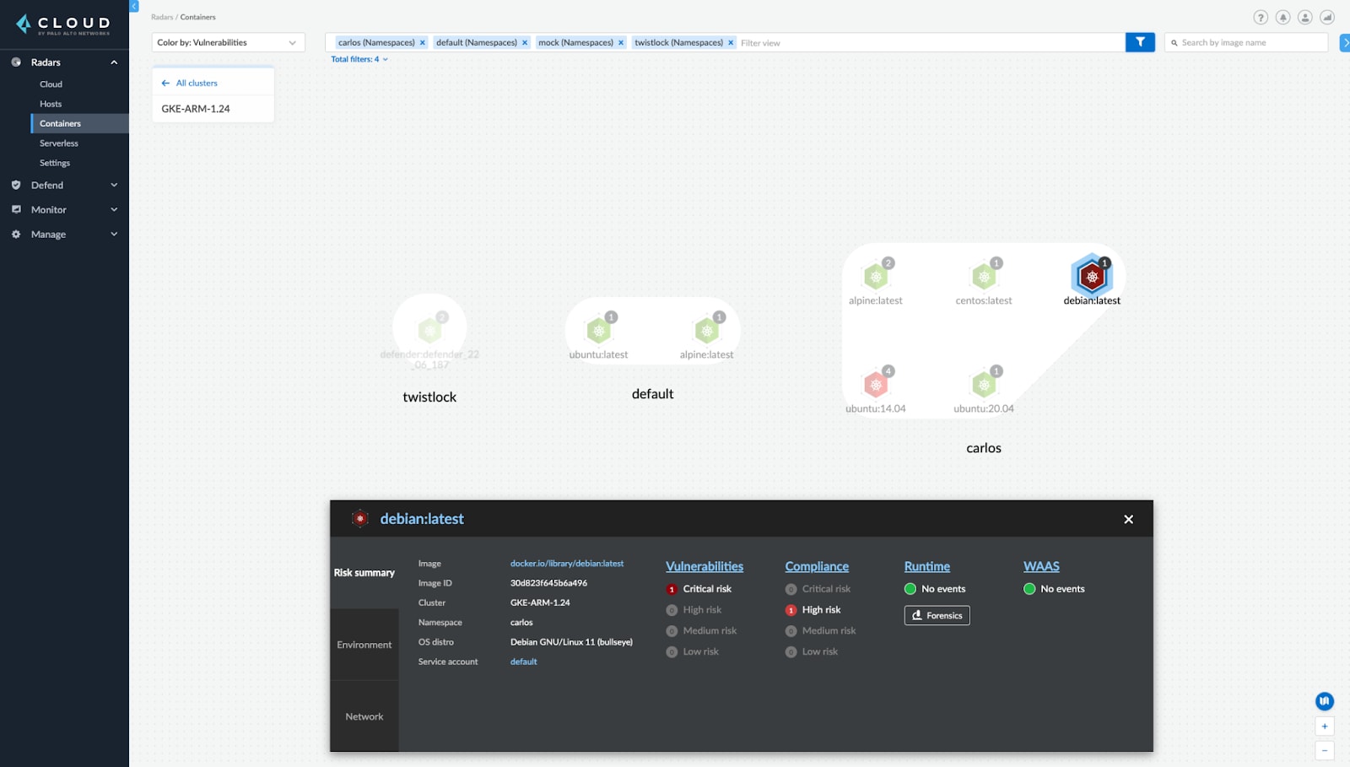This screenshot has height=767, width=1350.
Task: Open the Color by Vulnerabilities dropdown
Action: [228, 42]
